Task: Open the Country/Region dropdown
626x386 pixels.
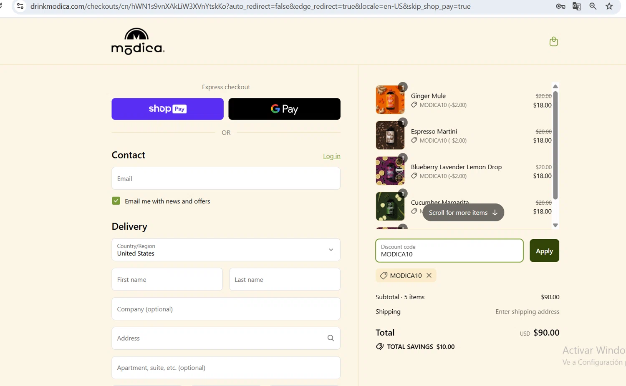Action: [226, 250]
